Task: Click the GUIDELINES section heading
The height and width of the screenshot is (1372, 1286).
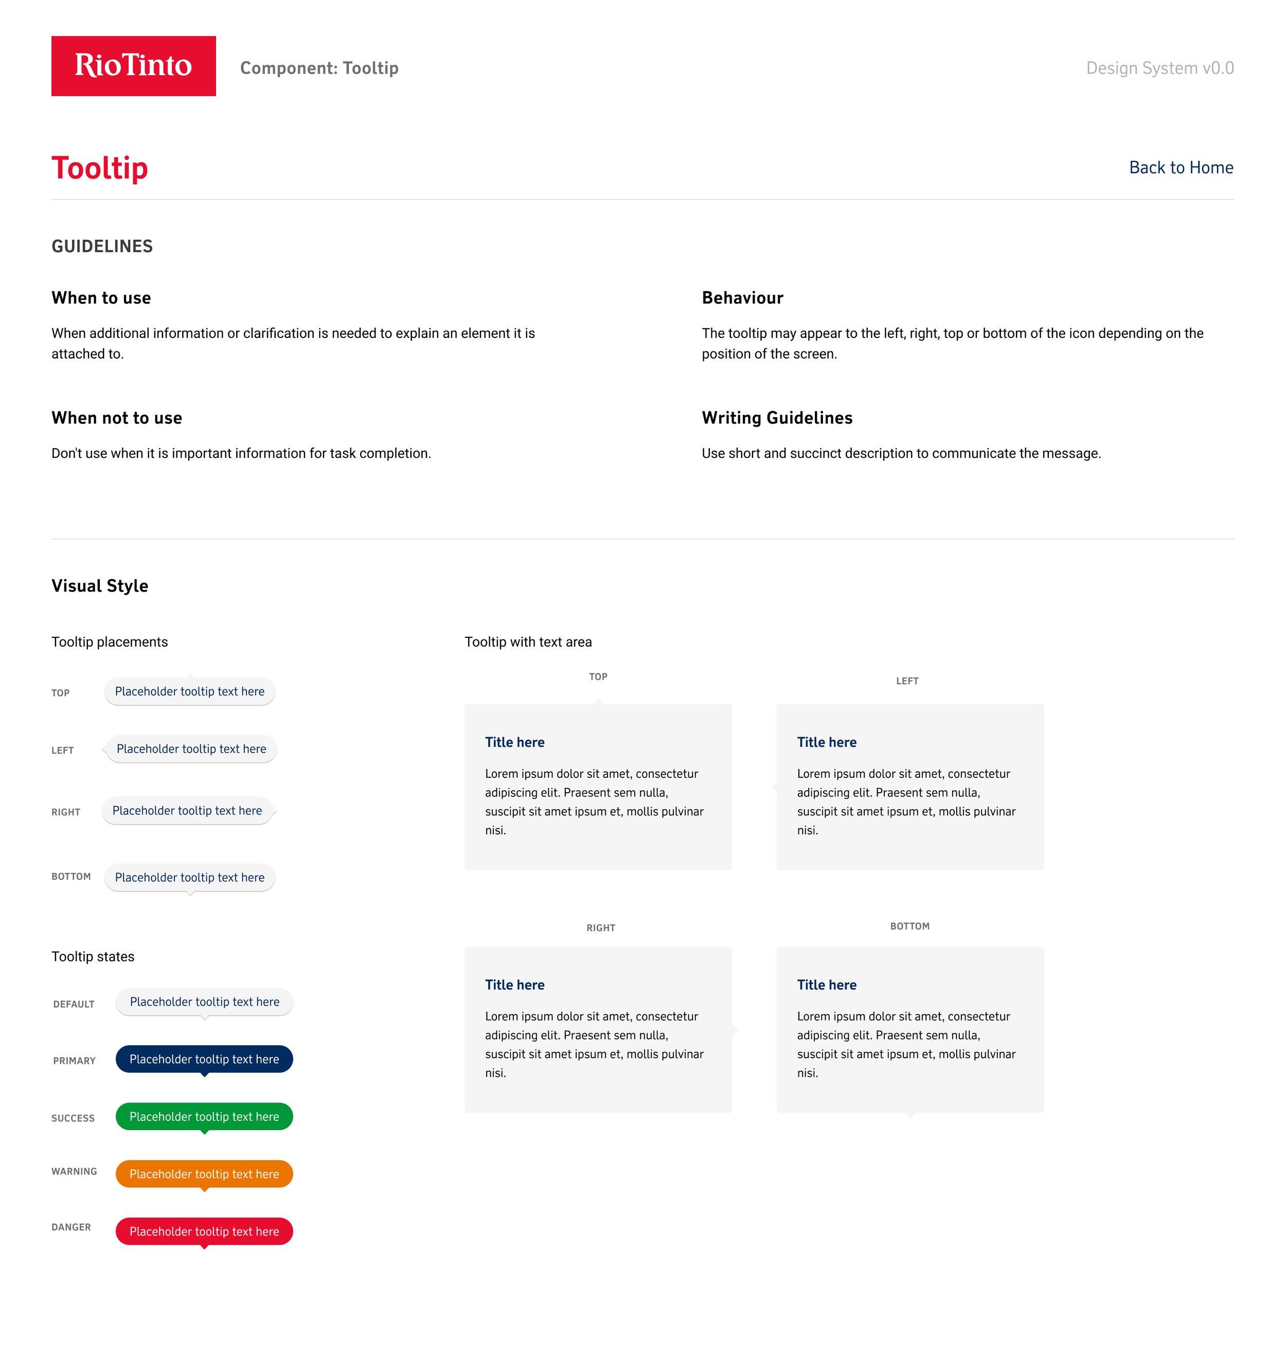Action: 102,246
